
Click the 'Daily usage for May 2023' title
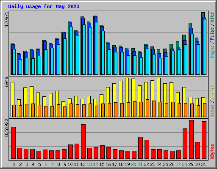(x=44, y=6)
